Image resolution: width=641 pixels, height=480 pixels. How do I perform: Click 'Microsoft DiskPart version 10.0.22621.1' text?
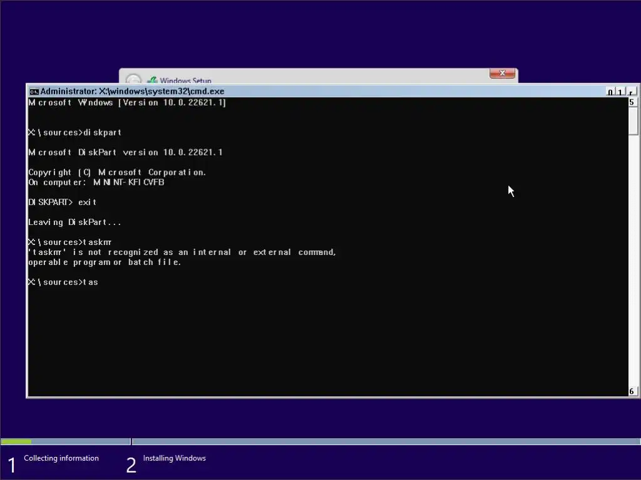tap(125, 152)
